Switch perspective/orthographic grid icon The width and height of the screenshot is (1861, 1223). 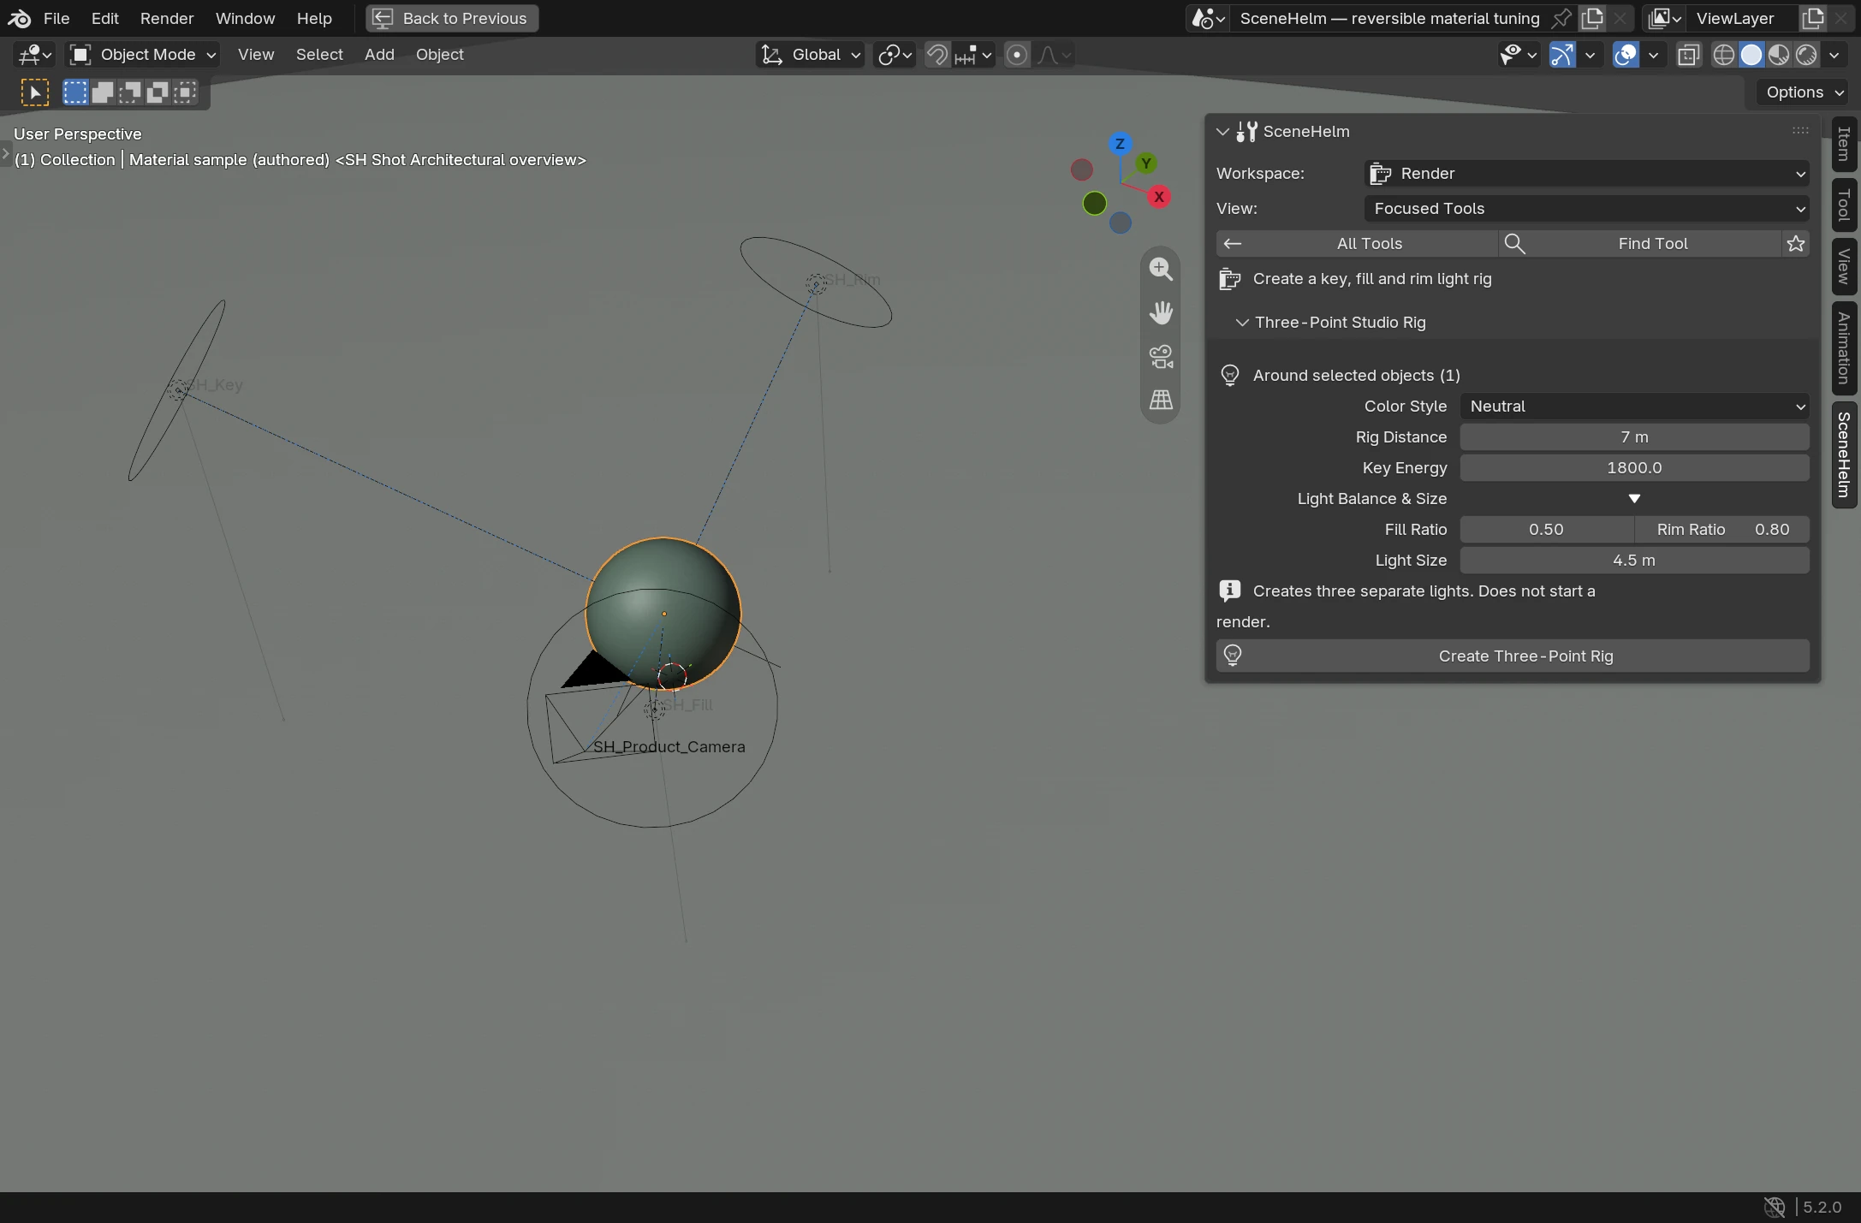[x=1161, y=400]
